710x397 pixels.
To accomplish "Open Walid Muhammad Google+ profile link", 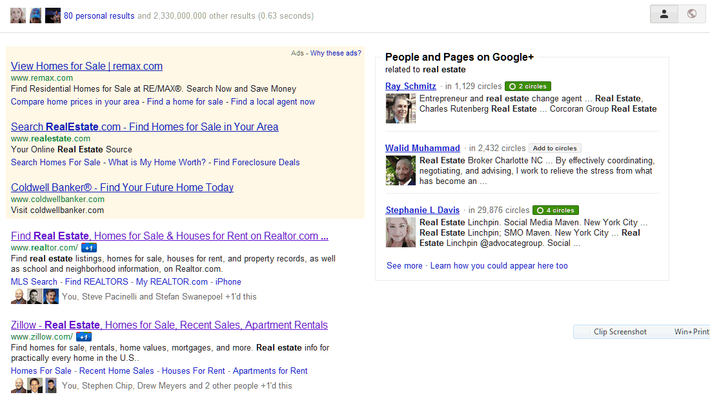I will (x=423, y=148).
